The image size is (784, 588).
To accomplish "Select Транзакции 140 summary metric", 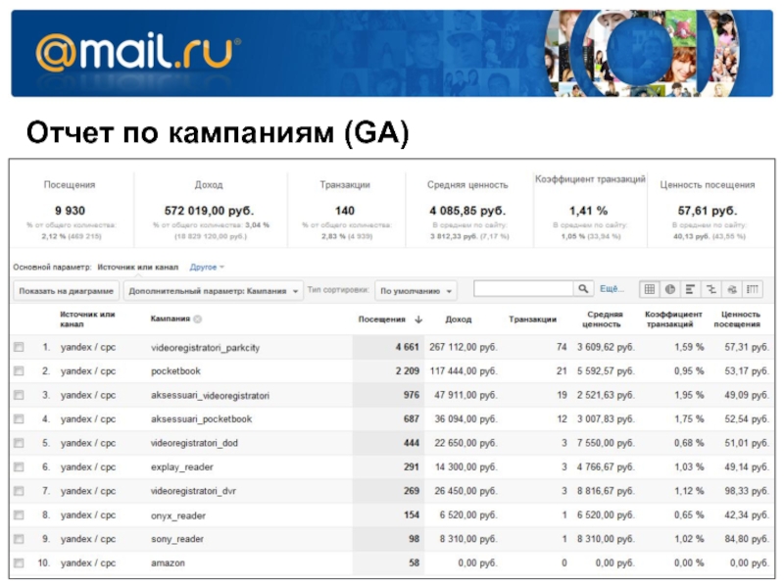I will coord(346,210).
